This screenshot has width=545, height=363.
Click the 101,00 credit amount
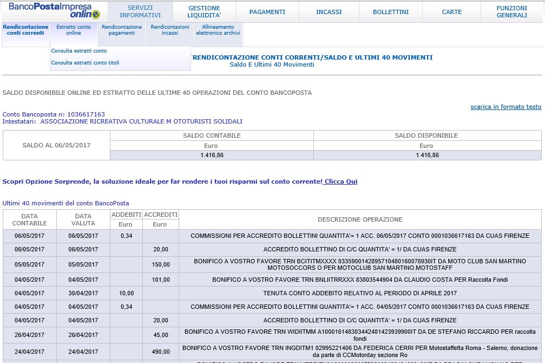tap(161, 280)
